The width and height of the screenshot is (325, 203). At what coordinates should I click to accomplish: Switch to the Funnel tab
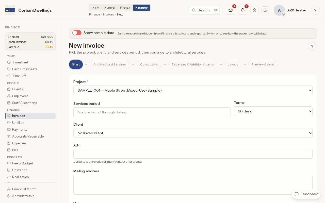tap(110, 8)
